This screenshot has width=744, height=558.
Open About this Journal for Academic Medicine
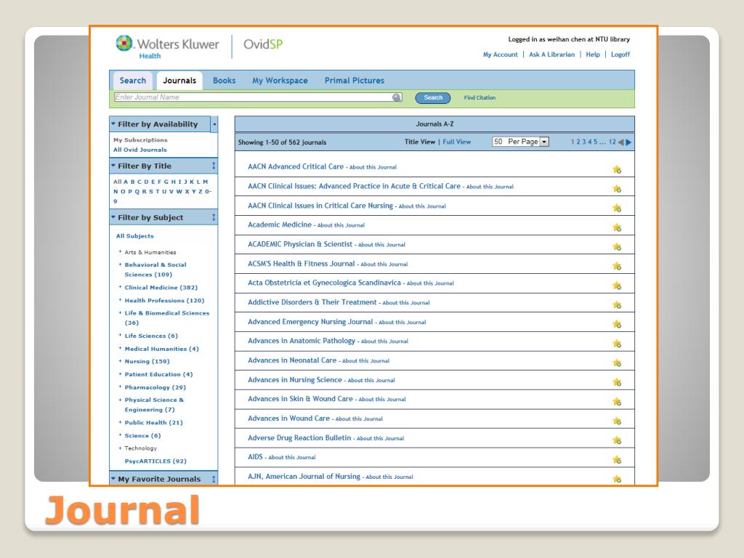click(x=341, y=225)
